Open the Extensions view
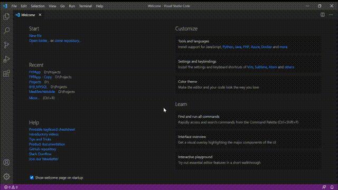This screenshot has height=190, width=338. 6,73
